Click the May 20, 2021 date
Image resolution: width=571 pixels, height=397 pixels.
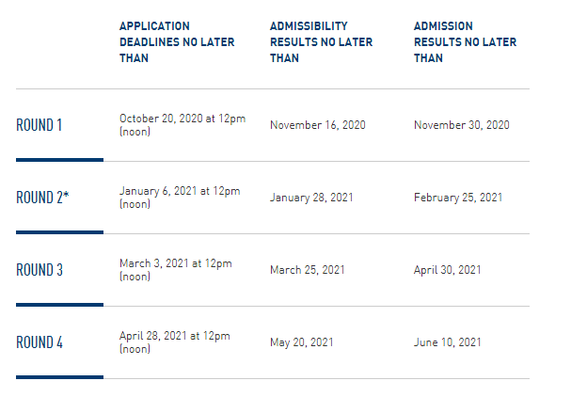pyautogui.click(x=302, y=342)
